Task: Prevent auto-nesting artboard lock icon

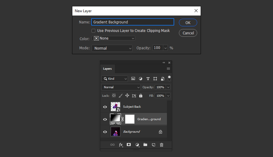Action: coord(134,96)
